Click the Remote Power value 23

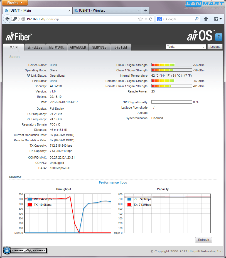click(153, 91)
